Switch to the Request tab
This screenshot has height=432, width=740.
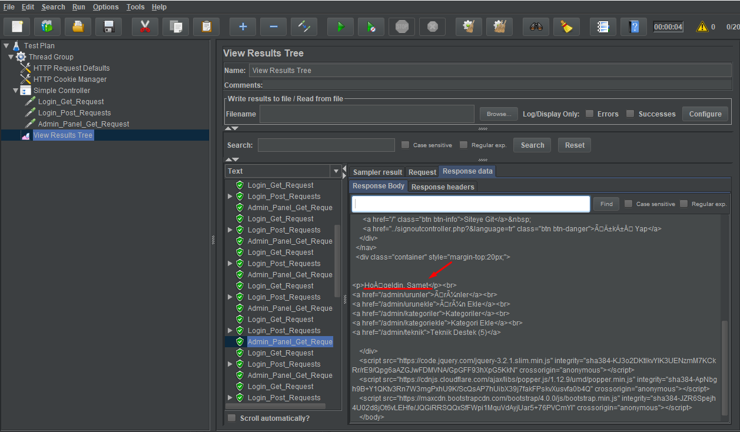[422, 172]
